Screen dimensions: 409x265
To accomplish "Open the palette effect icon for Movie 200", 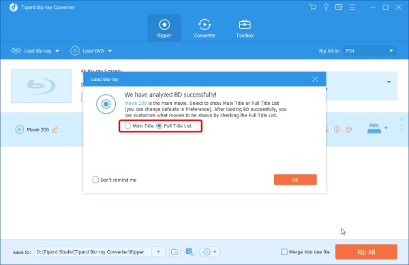I will pos(349,129).
